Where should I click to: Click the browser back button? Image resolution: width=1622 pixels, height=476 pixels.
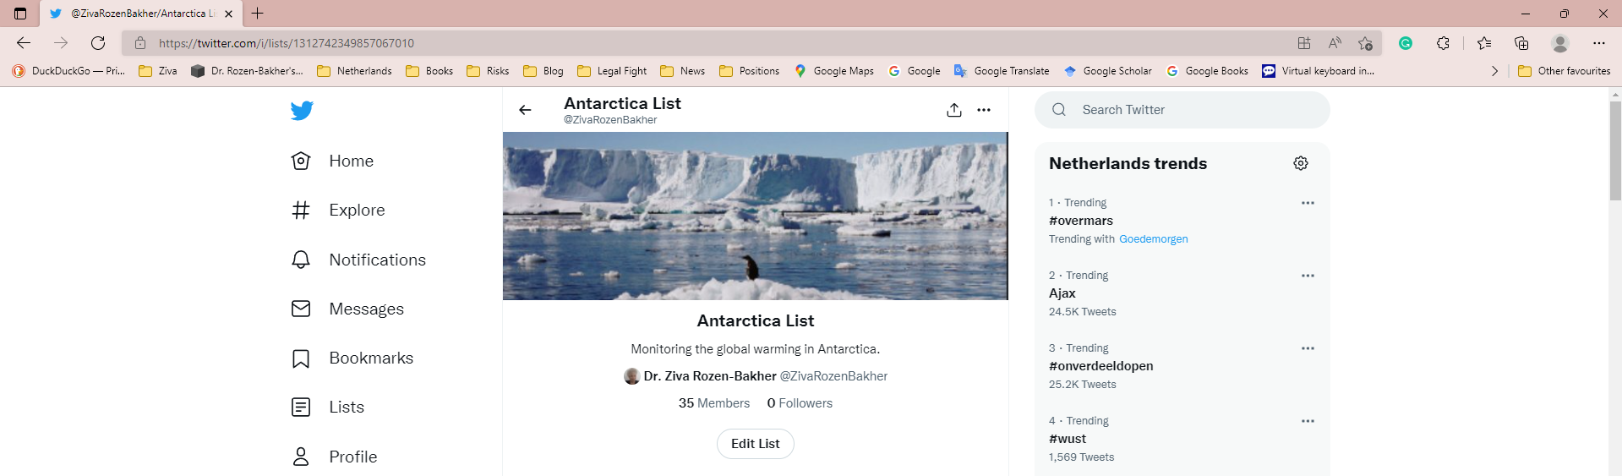point(24,43)
